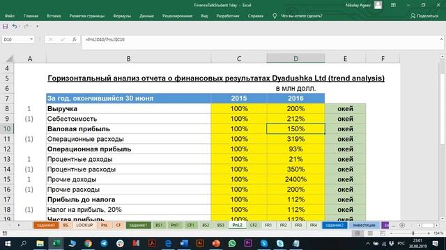Switch to the FR4 sheet tab
This screenshot has height=250, width=446.
click(x=314, y=225)
